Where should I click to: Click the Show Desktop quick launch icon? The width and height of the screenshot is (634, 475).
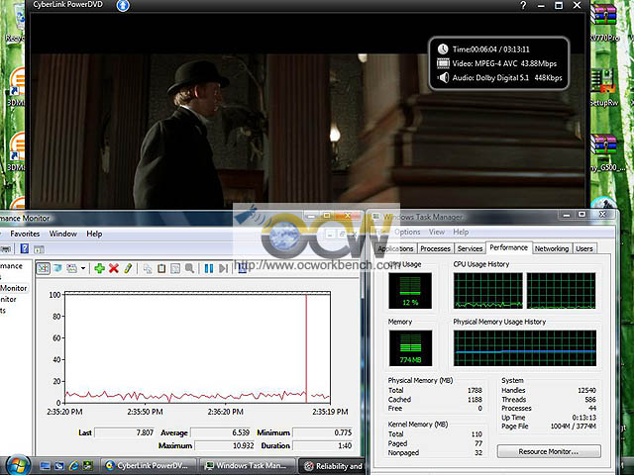pos(46,466)
